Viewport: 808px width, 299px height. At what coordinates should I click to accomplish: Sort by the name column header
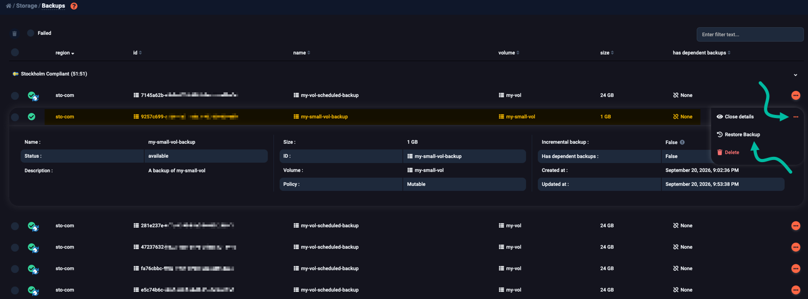302,53
